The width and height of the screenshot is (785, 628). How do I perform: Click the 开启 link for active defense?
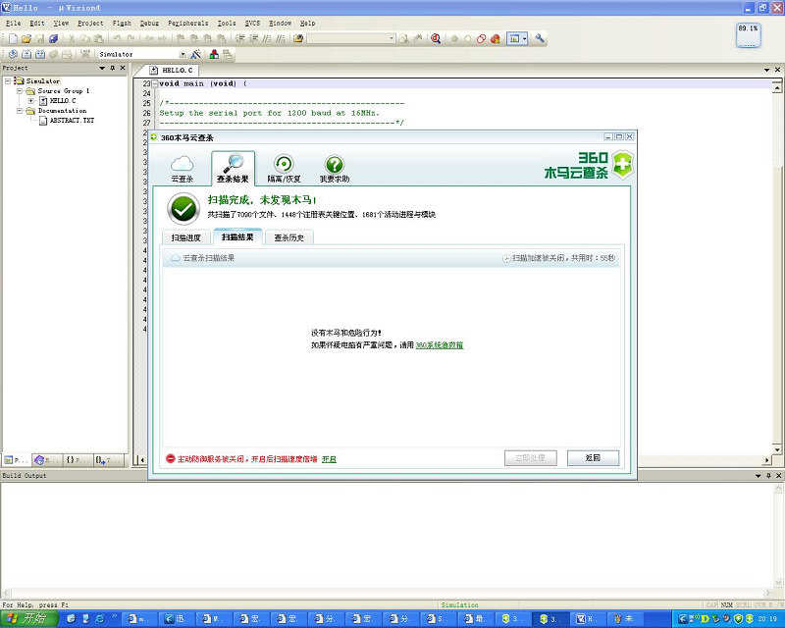329,458
